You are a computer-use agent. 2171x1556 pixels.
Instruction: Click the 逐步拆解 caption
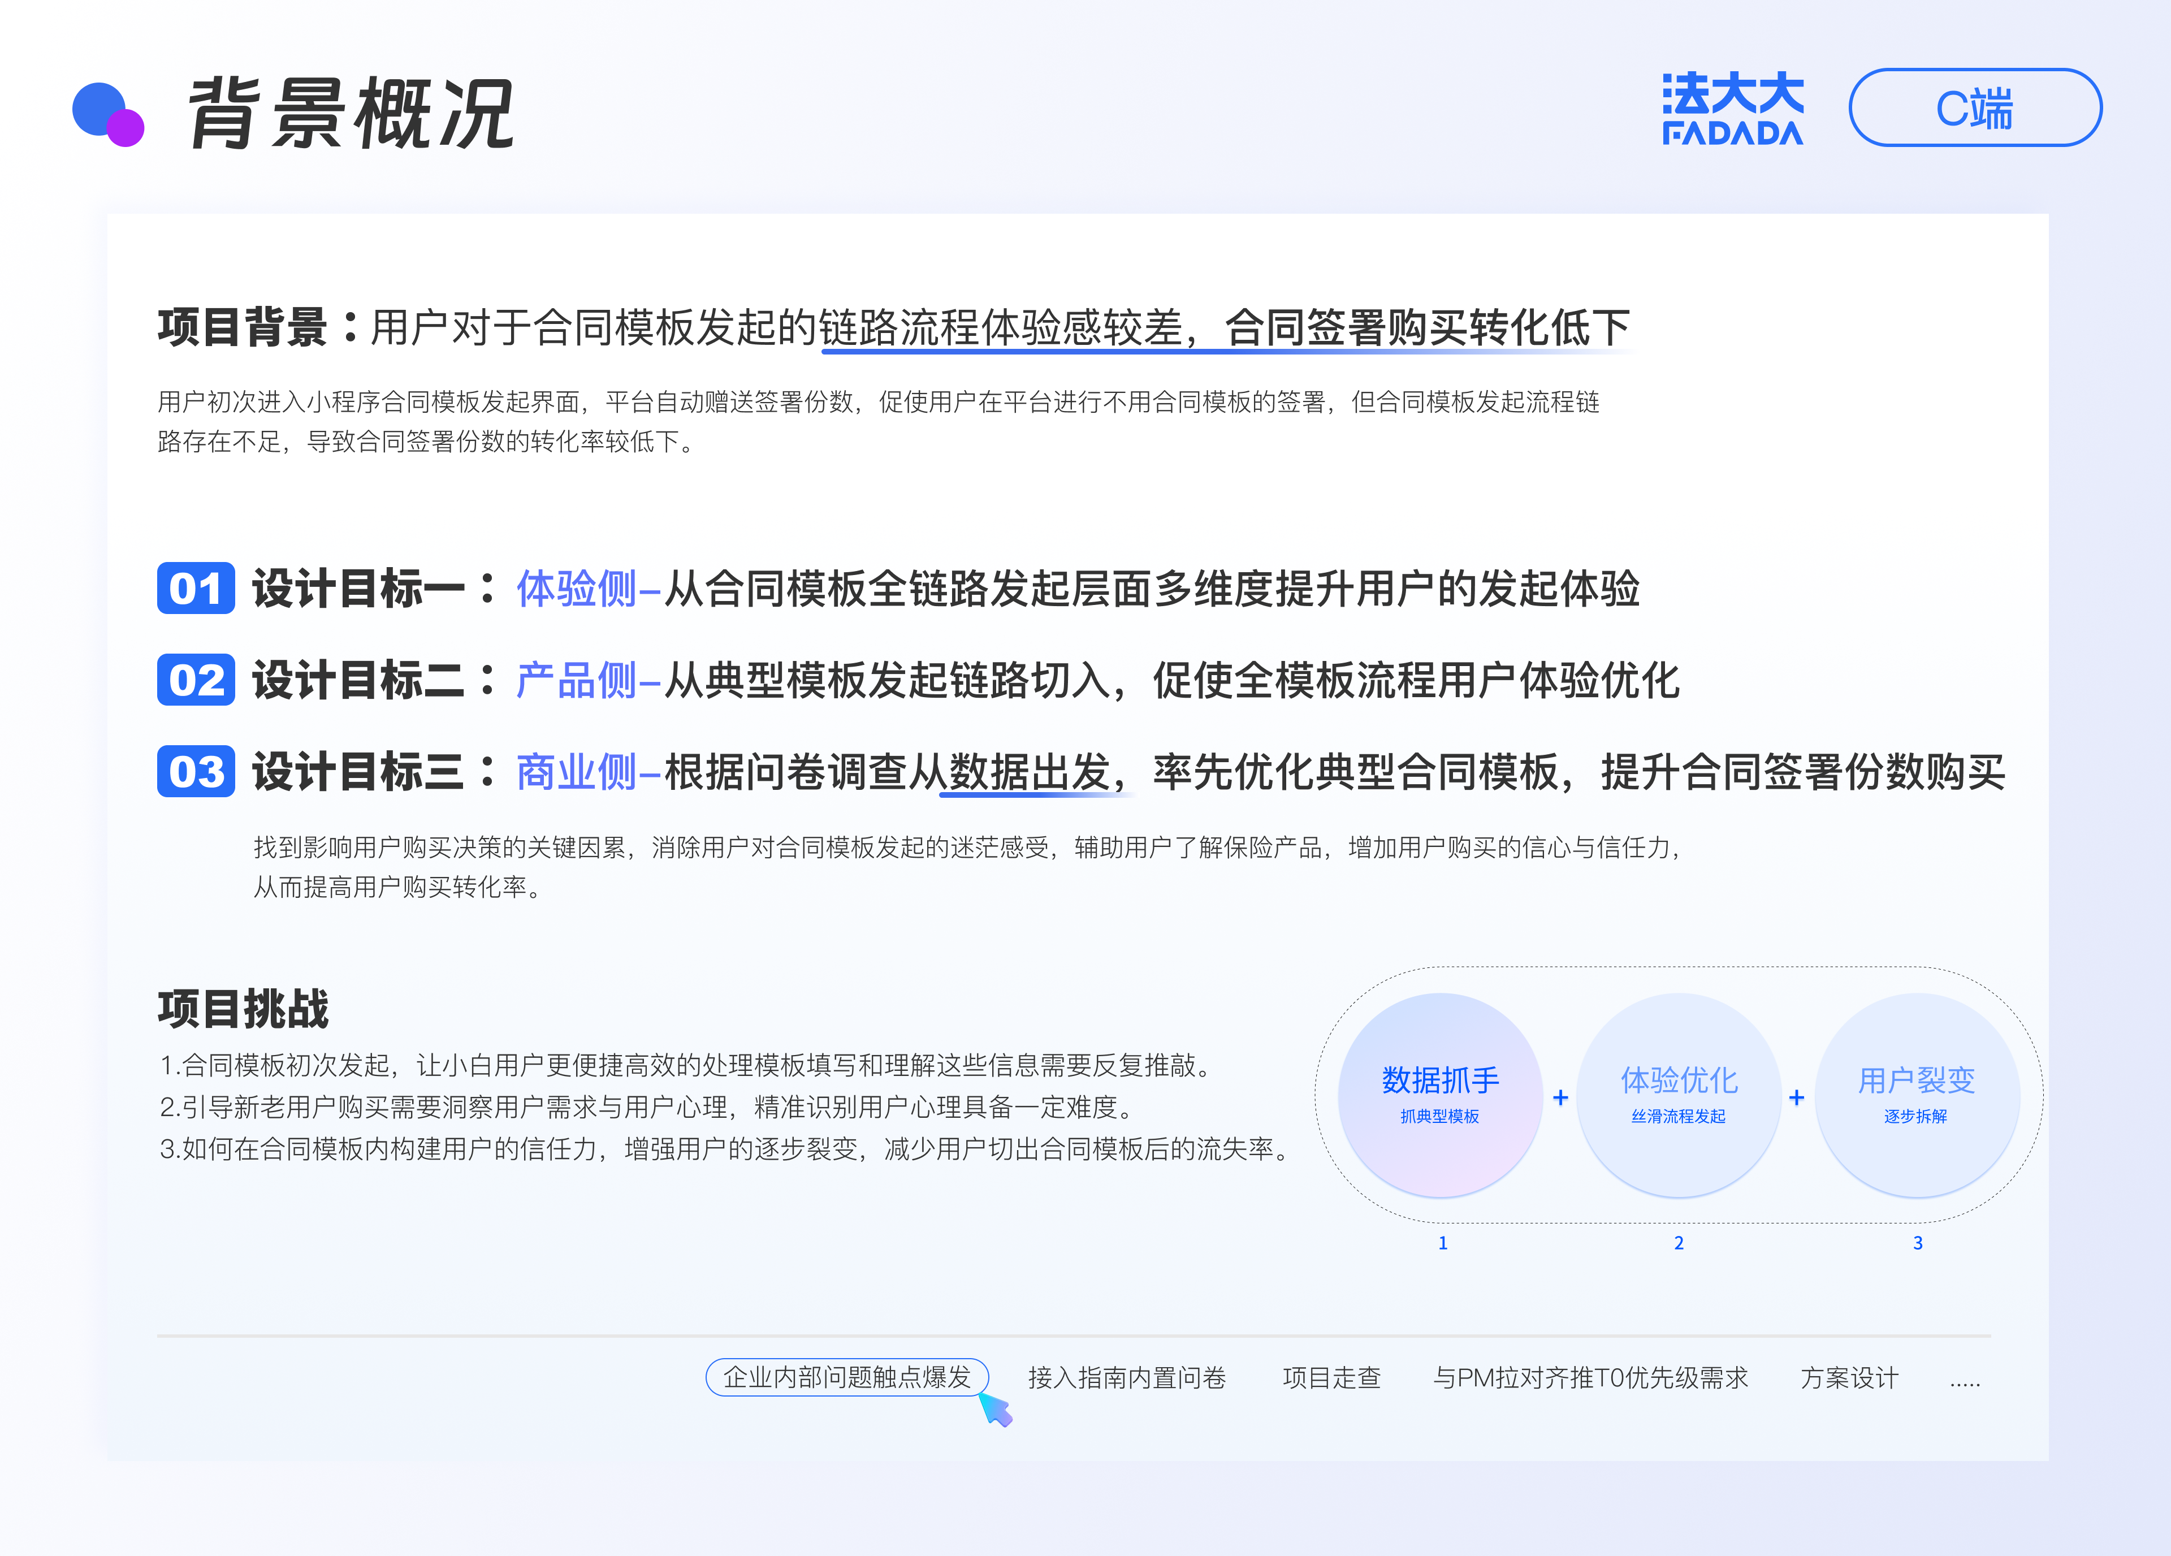click(x=1915, y=1117)
